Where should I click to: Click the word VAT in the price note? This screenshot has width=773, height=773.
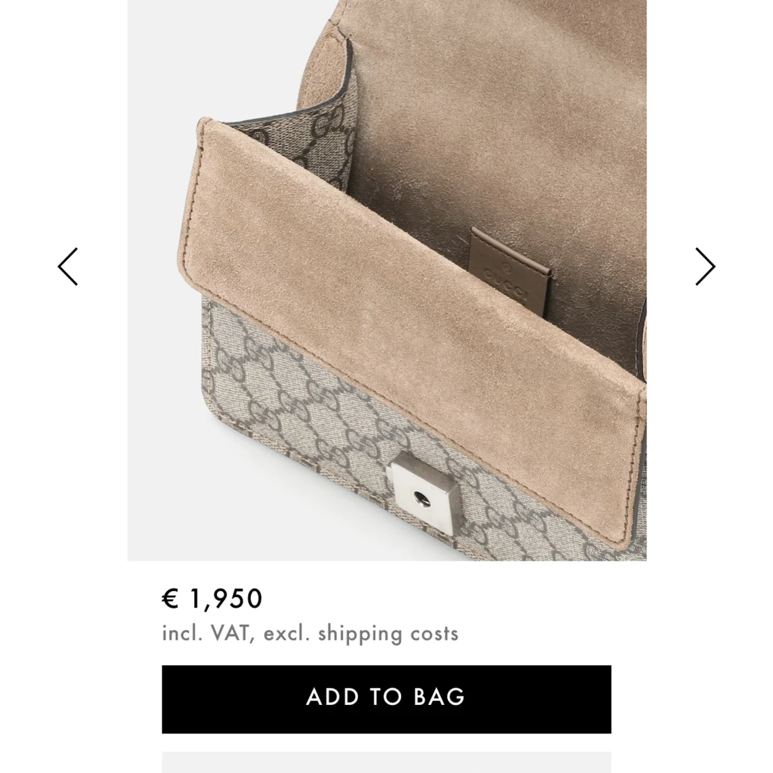point(230,633)
